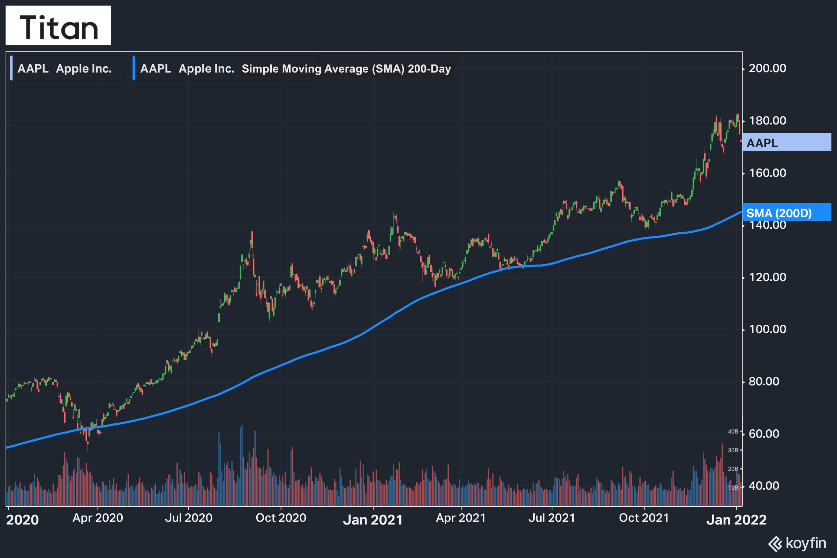Click the AAPL price tag on axis

(x=787, y=142)
